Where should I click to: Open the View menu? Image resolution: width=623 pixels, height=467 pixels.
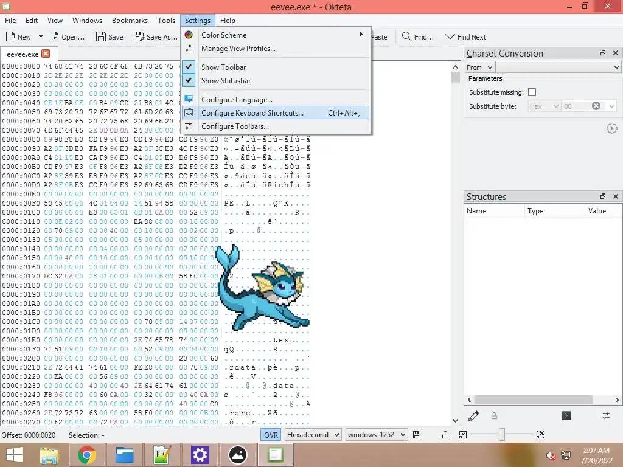click(x=55, y=20)
